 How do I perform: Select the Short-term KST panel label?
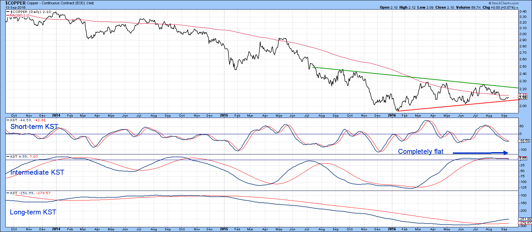[x=34, y=127]
